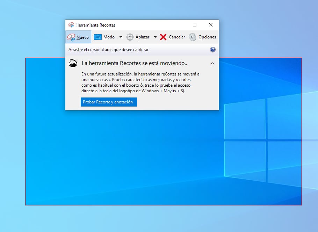Open Opciones from the toolbar
This screenshot has height=232, width=318.
coord(207,37)
